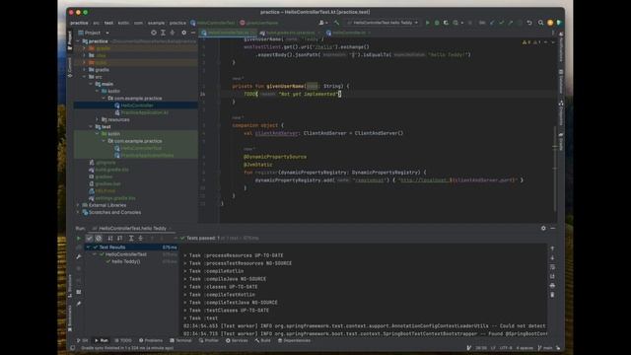This screenshot has width=631, height=355.
Task: Click the practice breadcrumb at the top left
Action: (79, 23)
